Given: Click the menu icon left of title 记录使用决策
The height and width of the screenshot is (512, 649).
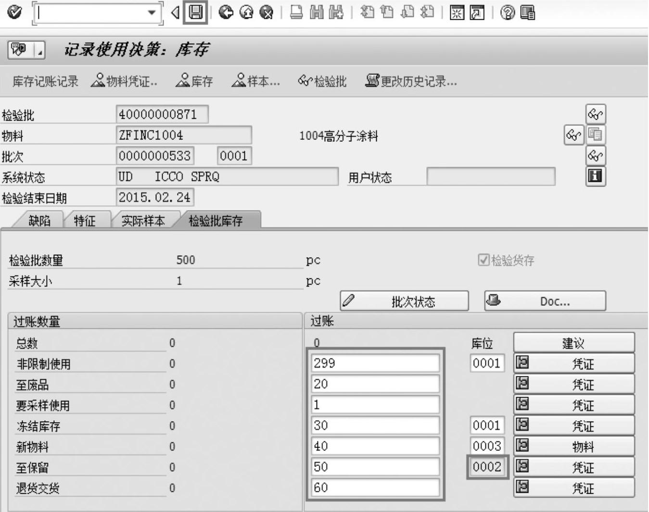Looking at the screenshot, I should click(x=19, y=50).
